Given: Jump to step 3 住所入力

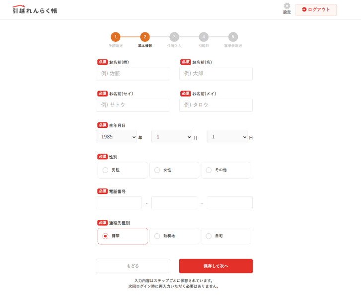Looking at the screenshot, I should [174, 37].
